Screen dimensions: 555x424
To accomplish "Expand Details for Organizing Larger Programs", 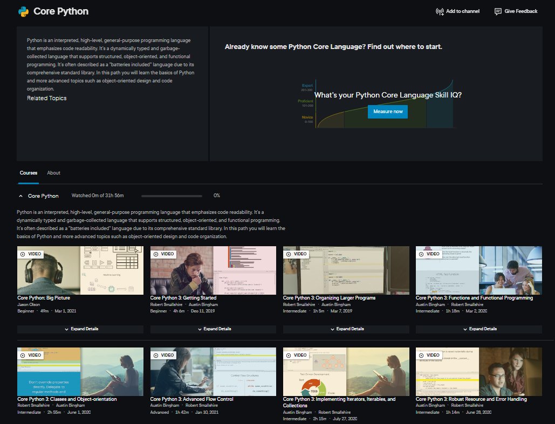I will point(346,329).
